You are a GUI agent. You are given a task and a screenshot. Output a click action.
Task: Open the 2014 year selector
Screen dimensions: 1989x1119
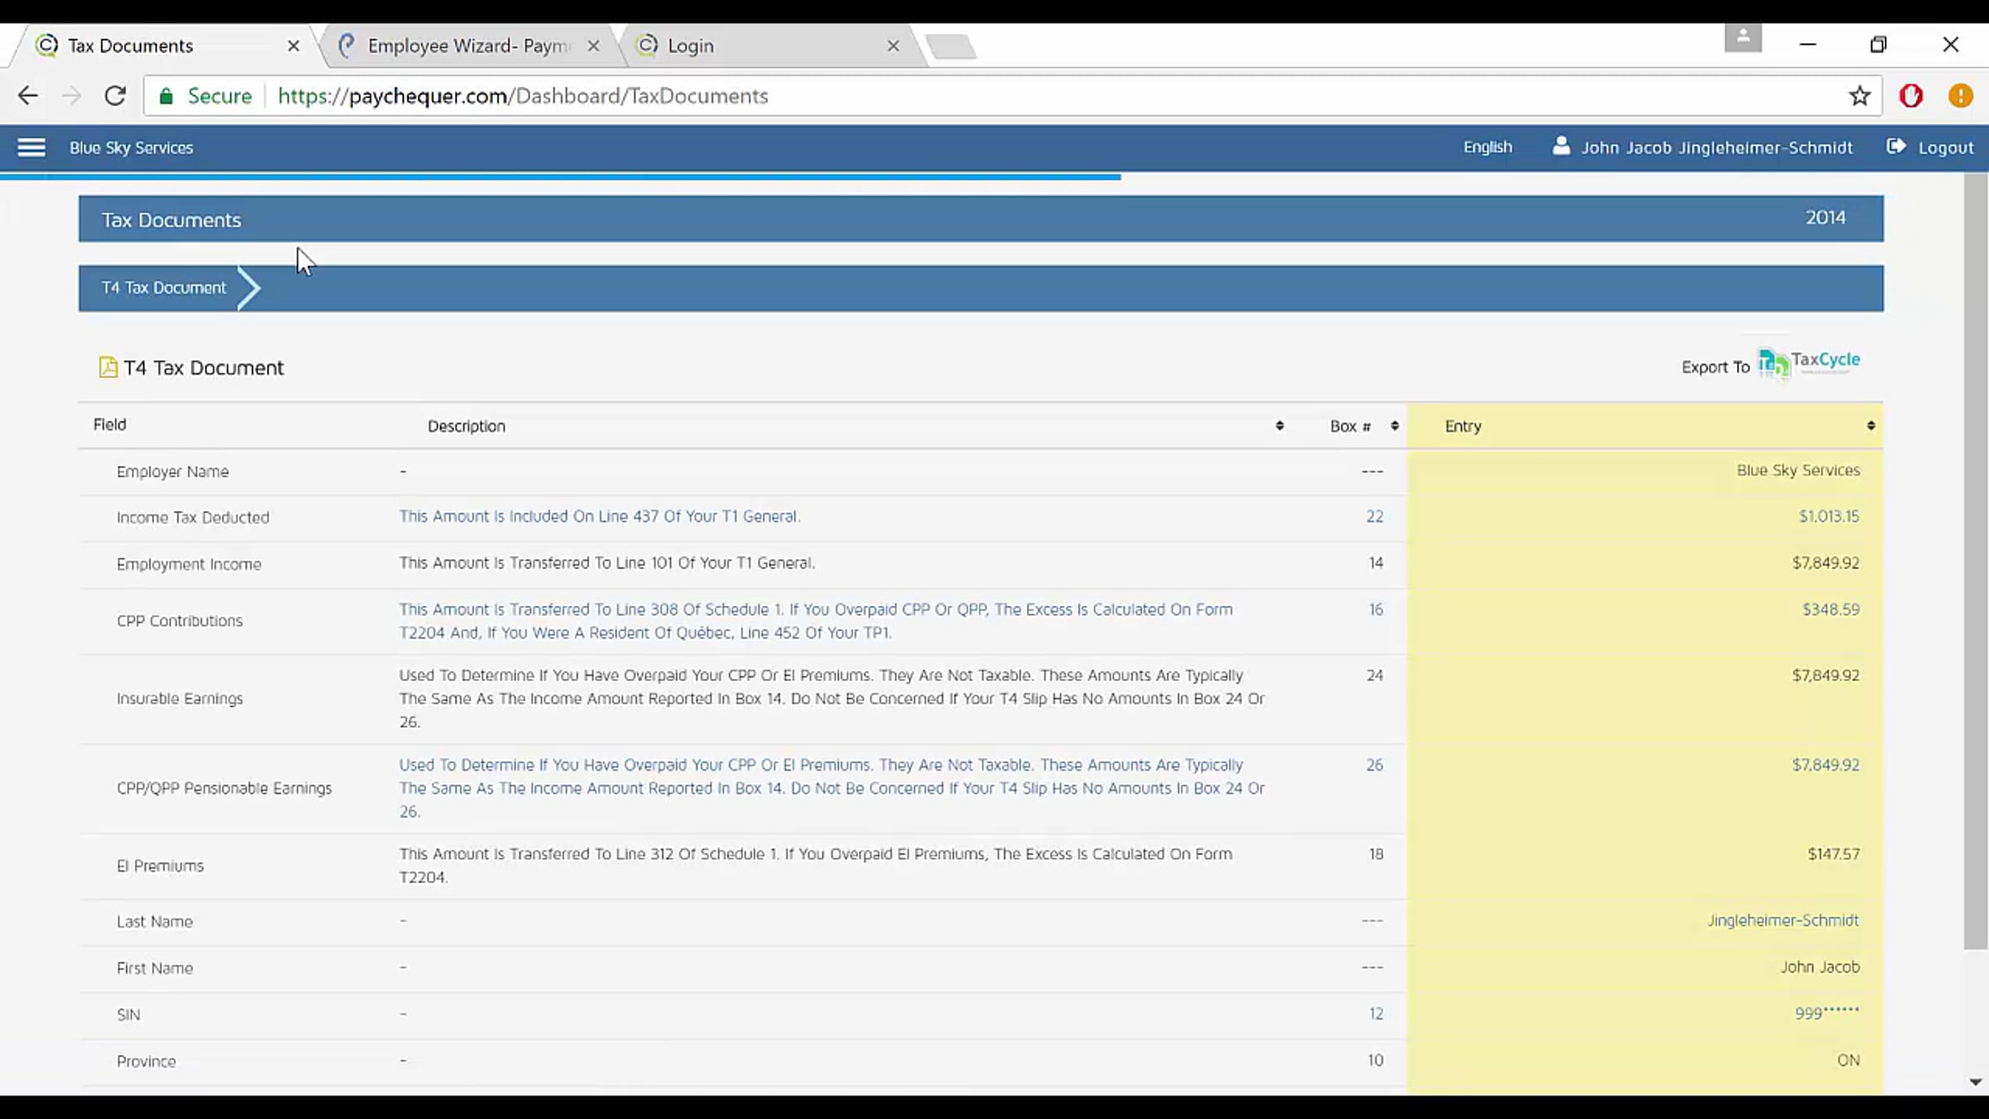[1826, 218]
